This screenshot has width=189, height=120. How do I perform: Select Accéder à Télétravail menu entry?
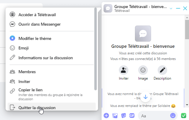37,15
